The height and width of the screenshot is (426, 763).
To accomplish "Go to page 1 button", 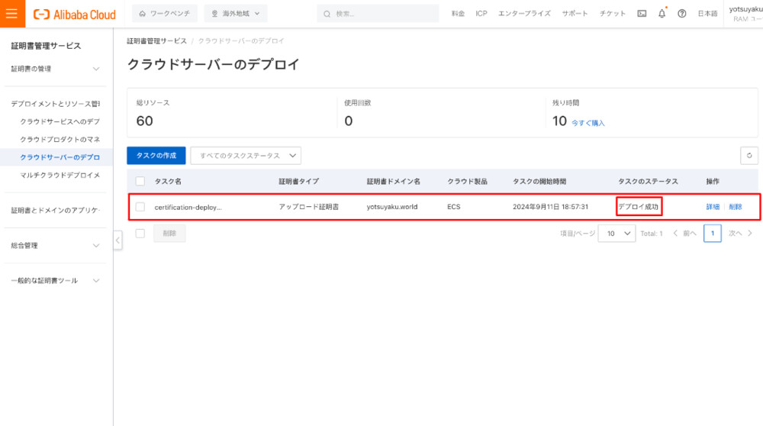I will click(713, 234).
